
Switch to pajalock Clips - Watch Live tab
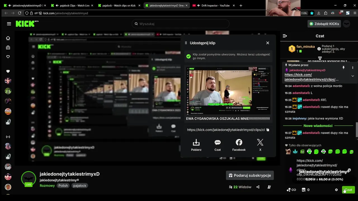(x=72, y=5)
